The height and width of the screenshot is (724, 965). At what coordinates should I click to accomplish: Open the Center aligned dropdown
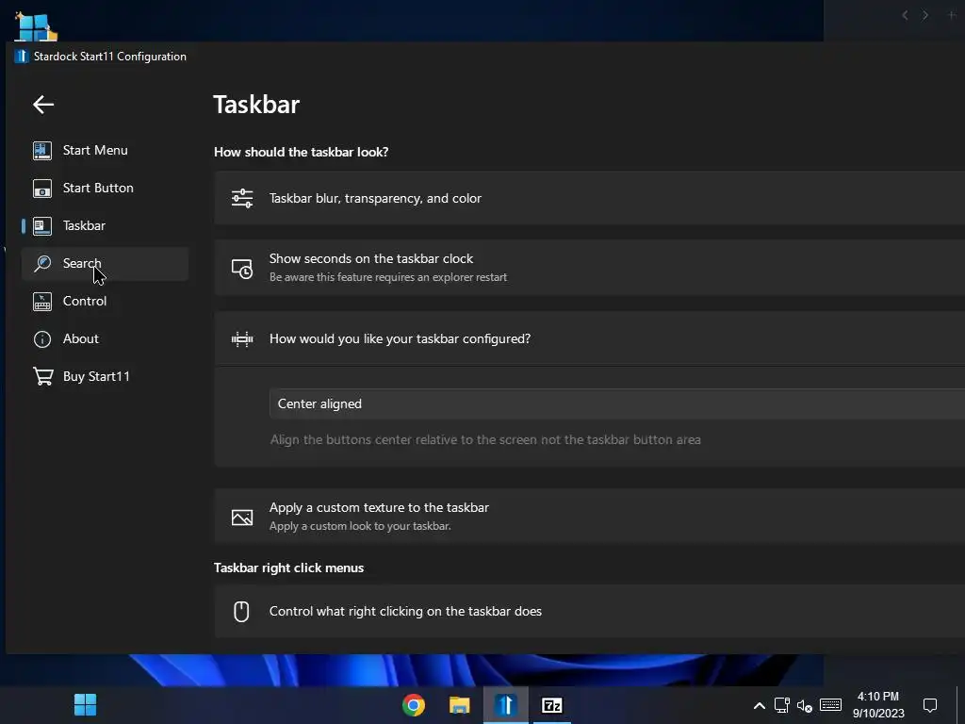617,403
